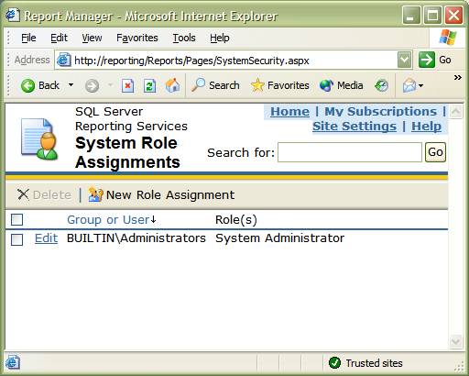Click the Trusted sites status text
This screenshot has height=376, width=469.
pyautogui.click(x=374, y=363)
